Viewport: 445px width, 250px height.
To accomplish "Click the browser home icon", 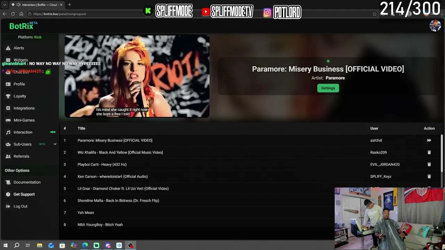I will 21,14.
